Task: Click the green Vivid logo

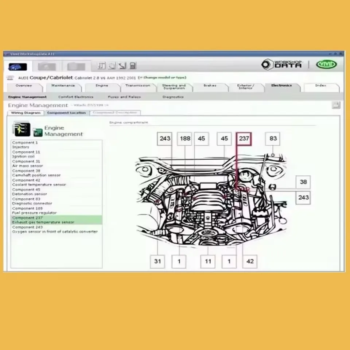Action: coord(326,64)
